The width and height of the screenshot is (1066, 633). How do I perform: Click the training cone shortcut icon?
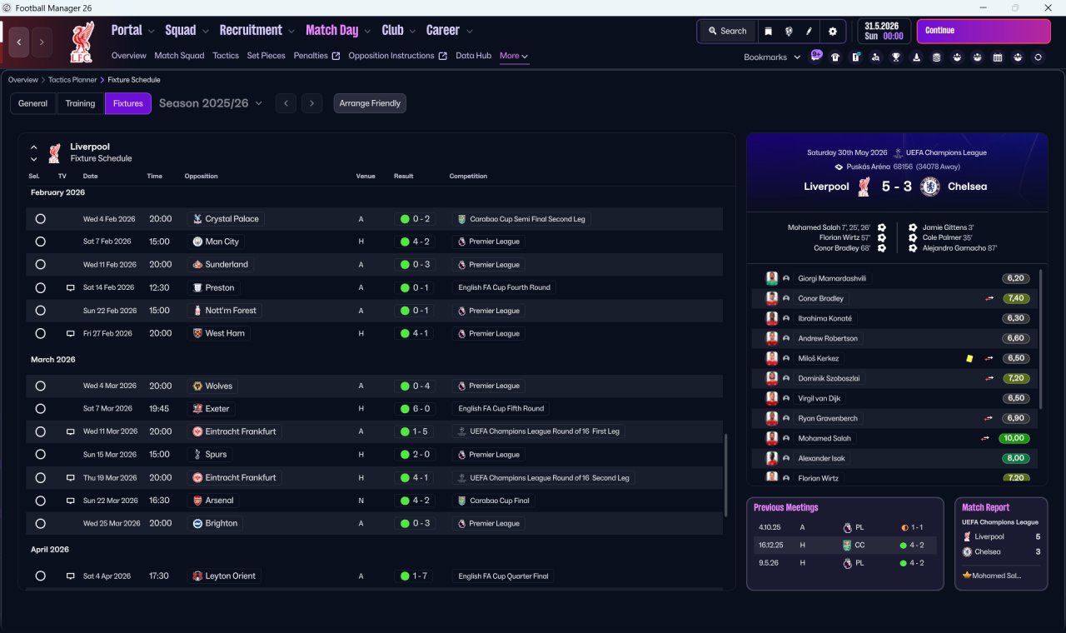click(x=916, y=57)
